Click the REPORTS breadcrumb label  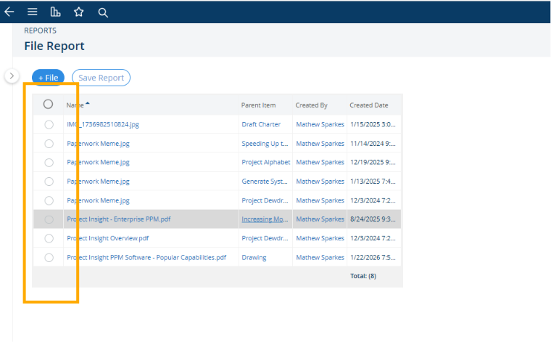point(40,30)
